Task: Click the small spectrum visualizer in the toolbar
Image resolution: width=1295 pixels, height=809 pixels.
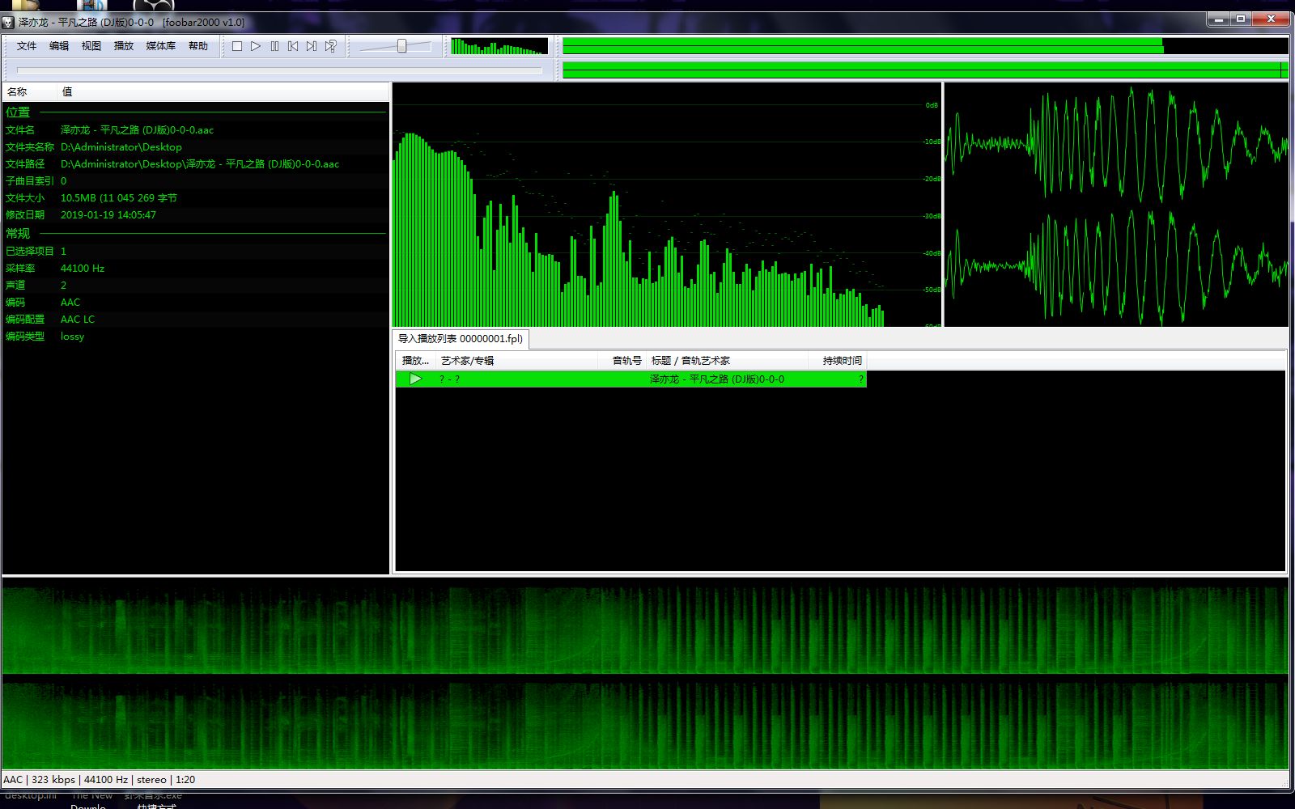Action: 499,46
